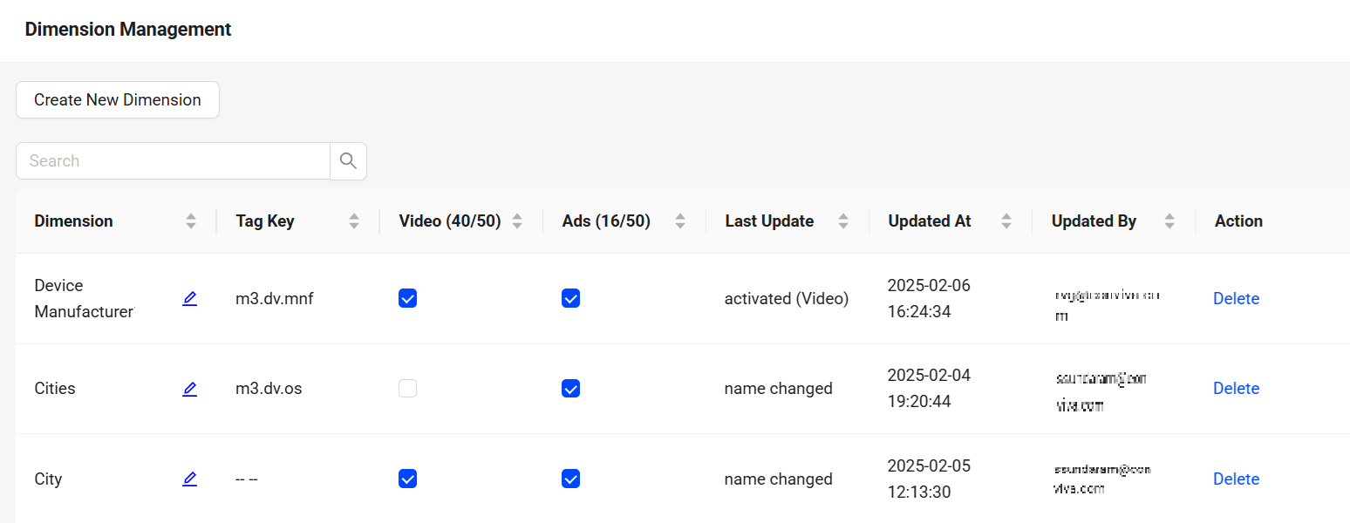Edit the Device Manufacturer dimension name
Viewport: 1350px width, 523px height.
(189, 299)
